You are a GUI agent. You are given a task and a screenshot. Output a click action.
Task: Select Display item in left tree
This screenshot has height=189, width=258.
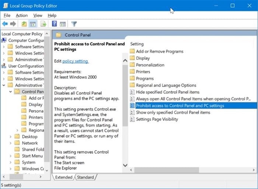[x=35, y=104]
